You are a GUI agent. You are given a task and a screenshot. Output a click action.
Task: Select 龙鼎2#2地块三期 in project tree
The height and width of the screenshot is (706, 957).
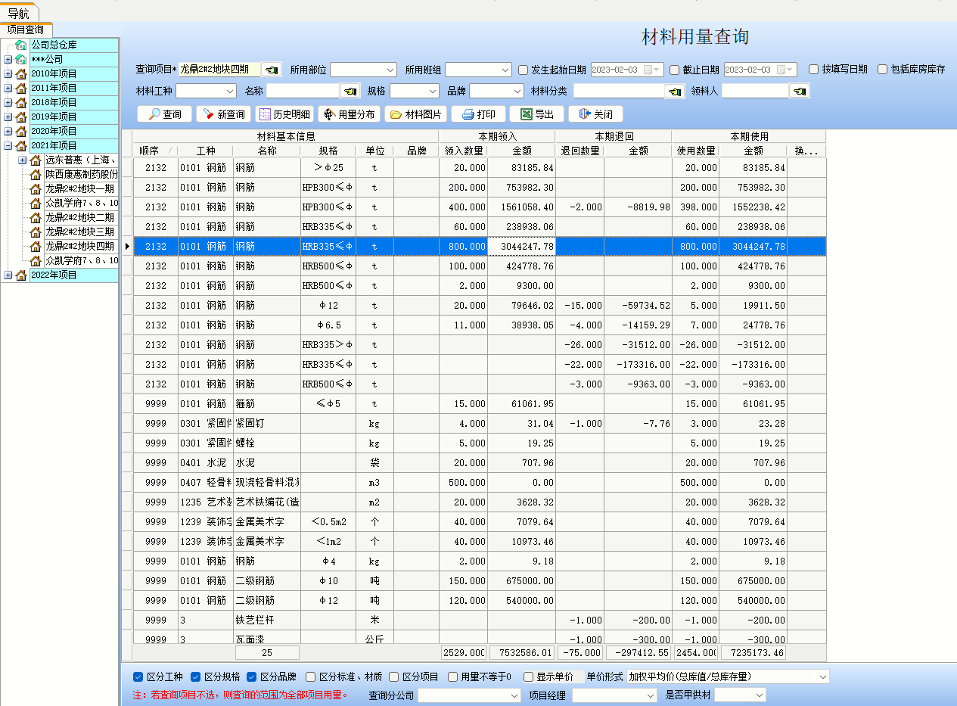click(79, 232)
